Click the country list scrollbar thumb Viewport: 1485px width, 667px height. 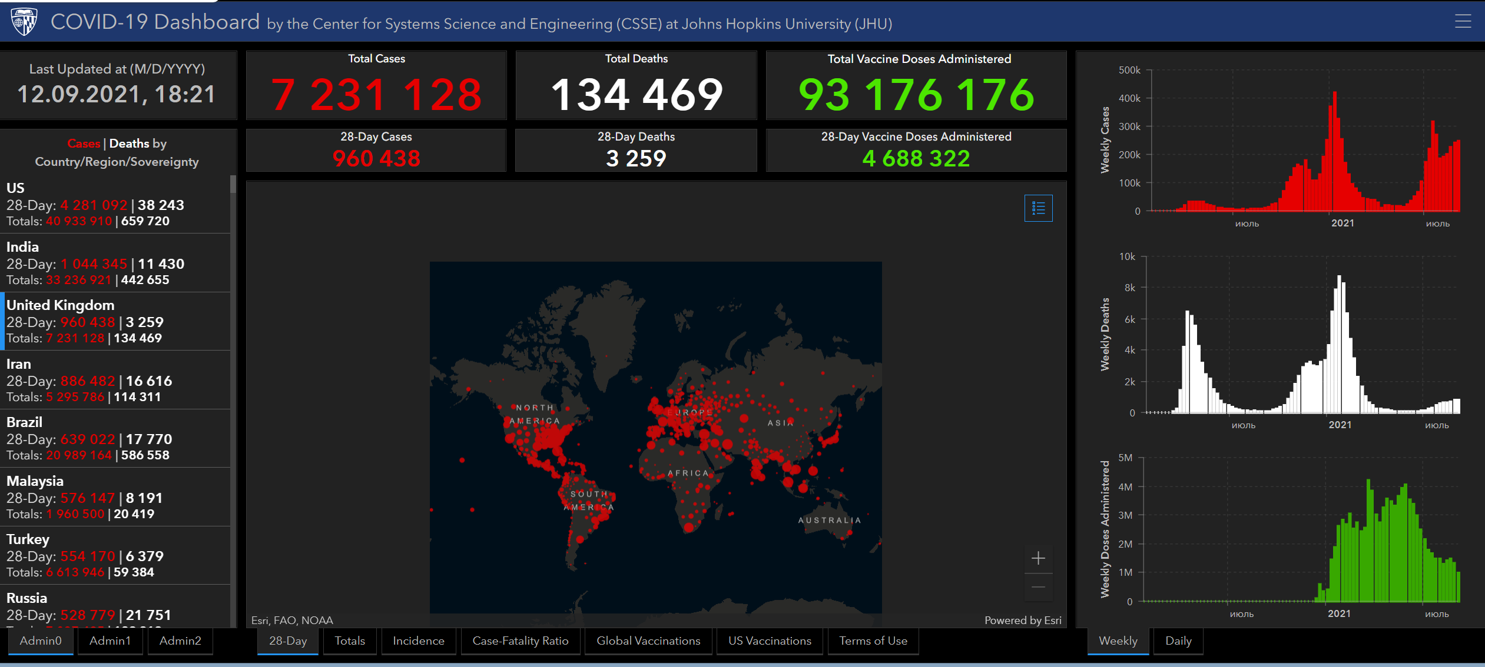coord(233,184)
